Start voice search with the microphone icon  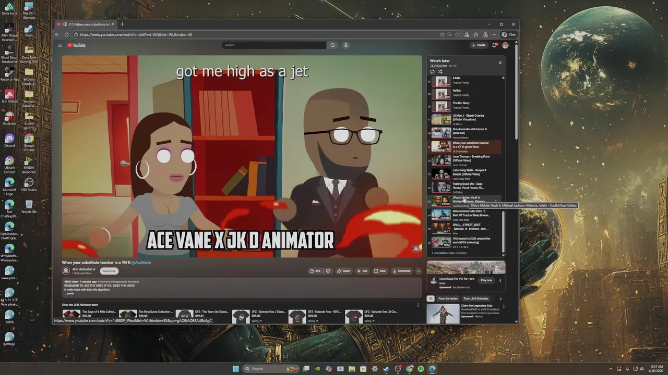point(345,45)
